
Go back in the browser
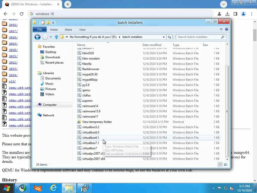click(6, 14)
